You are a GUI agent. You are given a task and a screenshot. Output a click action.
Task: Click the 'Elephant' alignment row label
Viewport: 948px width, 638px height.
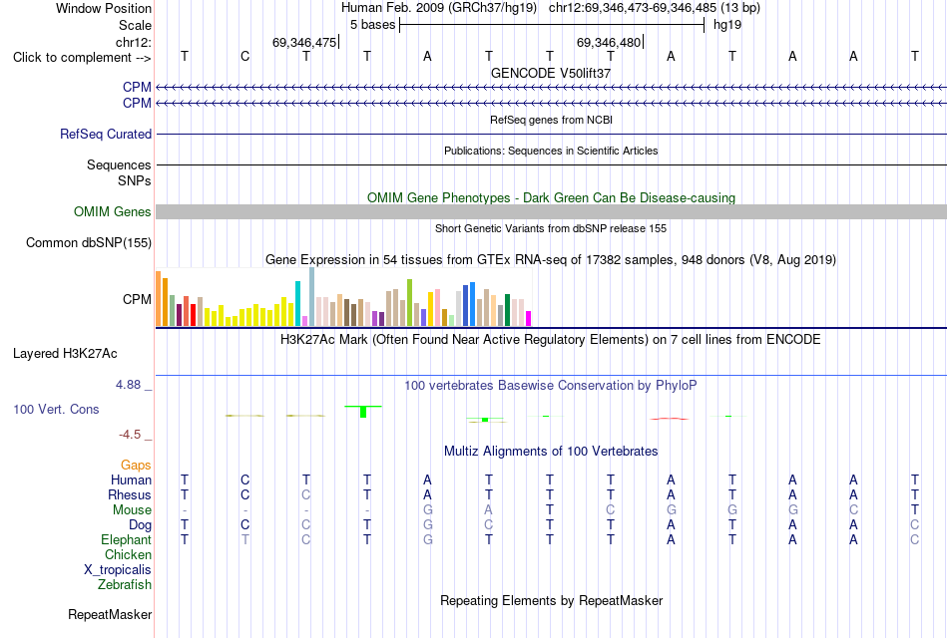(126, 540)
